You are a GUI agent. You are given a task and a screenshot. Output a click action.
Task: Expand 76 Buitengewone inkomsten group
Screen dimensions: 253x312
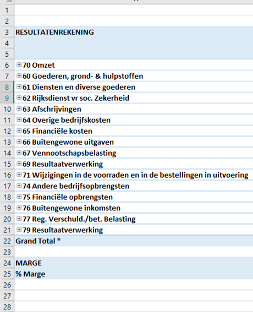(x=19, y=208)
